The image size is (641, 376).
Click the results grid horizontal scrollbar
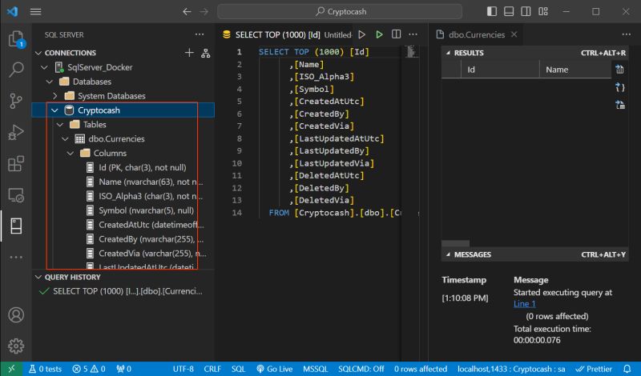point(455,244)
